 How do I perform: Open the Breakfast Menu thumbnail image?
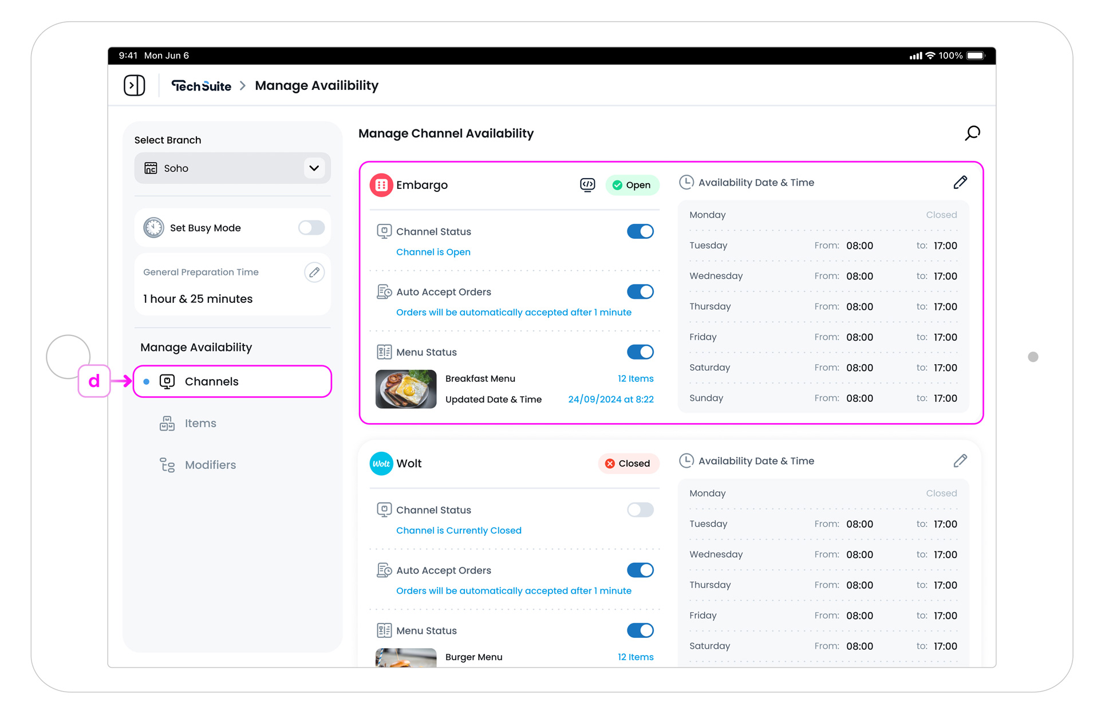406,389
